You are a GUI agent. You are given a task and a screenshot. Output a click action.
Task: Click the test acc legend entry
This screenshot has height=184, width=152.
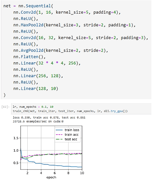coord(66,139)
